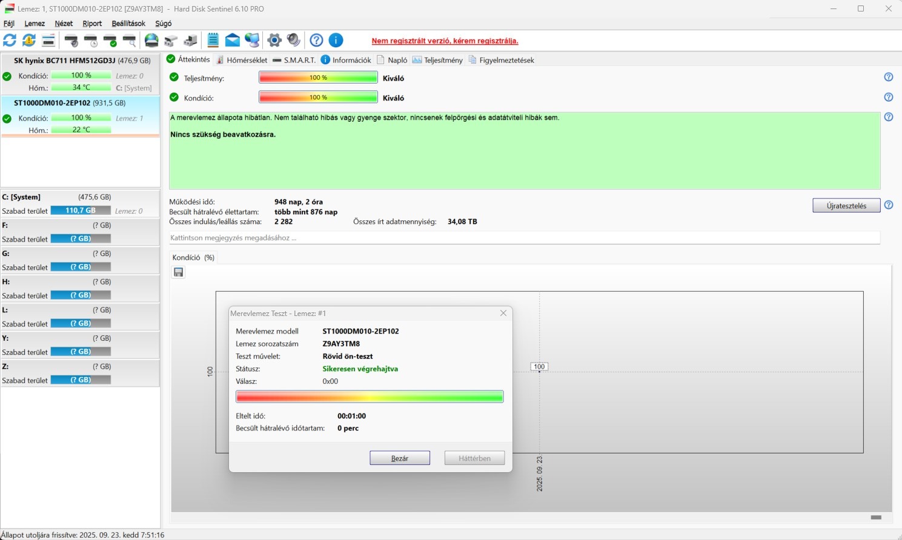Open settings via the gear toolbar icon
902x540 pixels.
[274, 41]
